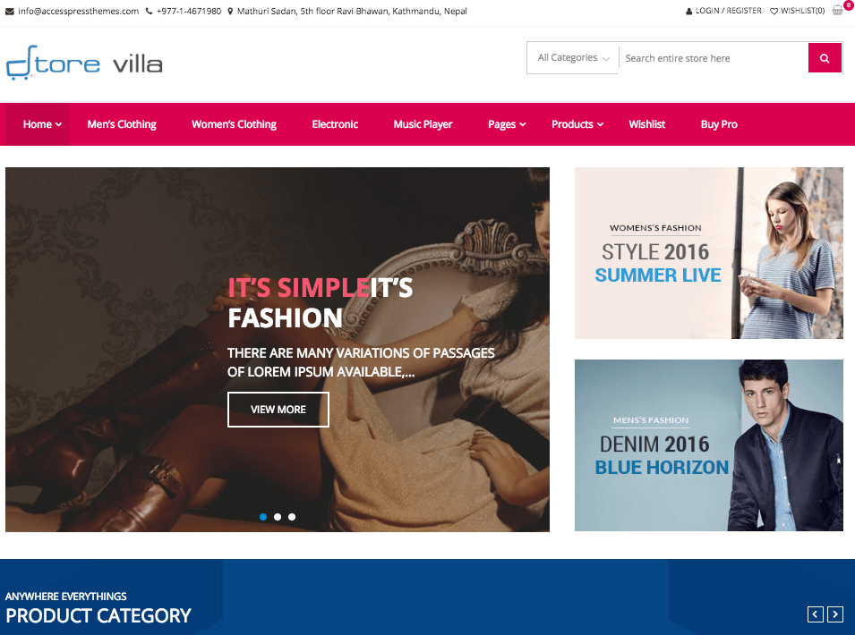Select the third slider dot
855x635 pixels.
coord(292,517)
